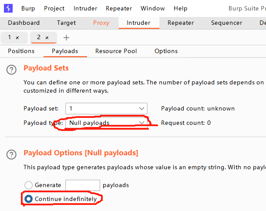
Task: Close Intruder attack tab 1
Action: tap(17, 38)
